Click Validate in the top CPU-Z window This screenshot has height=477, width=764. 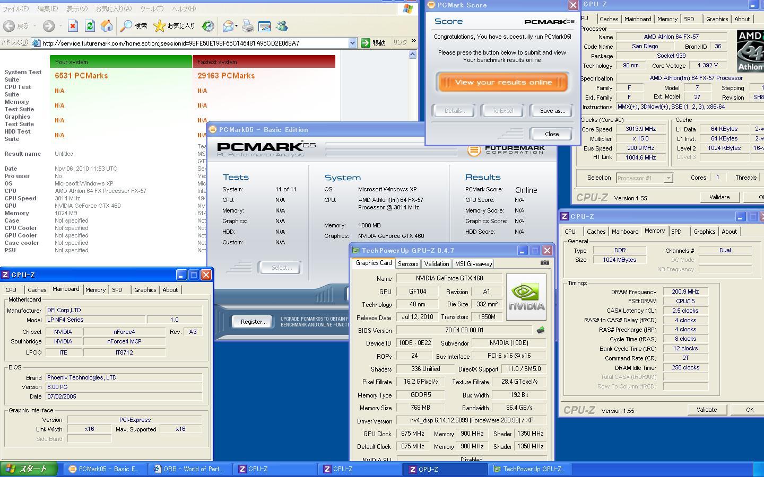(719, 197)
